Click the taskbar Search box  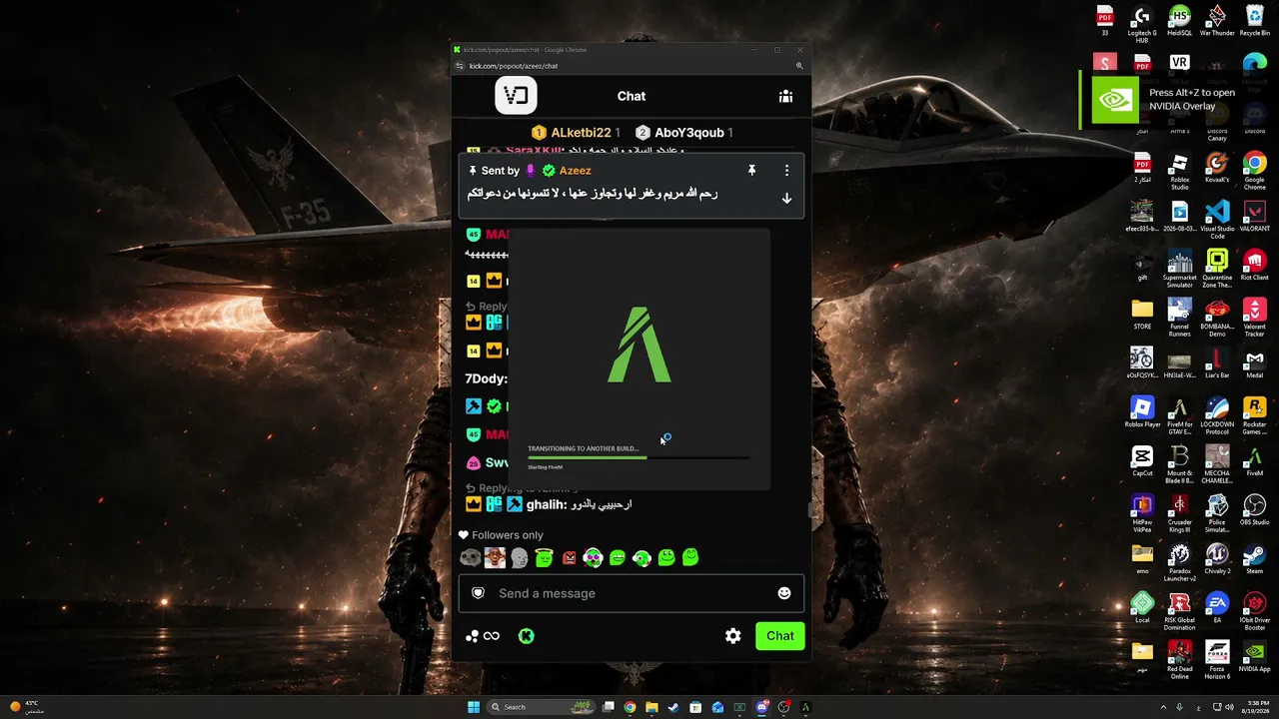pos(541,707)
